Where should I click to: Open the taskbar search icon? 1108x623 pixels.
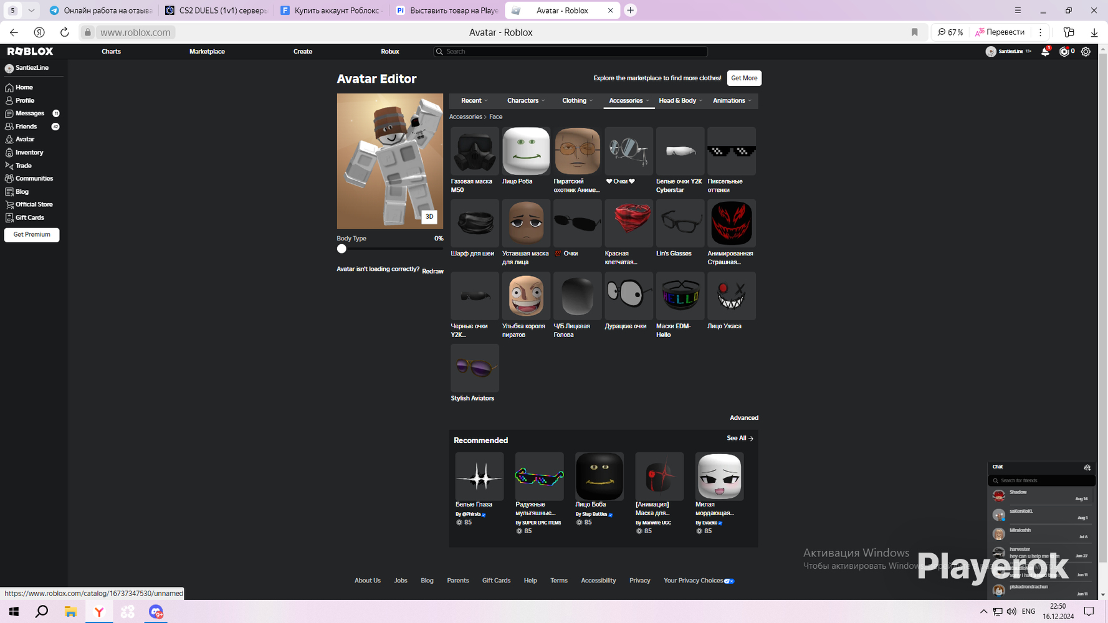pos(42,612)
